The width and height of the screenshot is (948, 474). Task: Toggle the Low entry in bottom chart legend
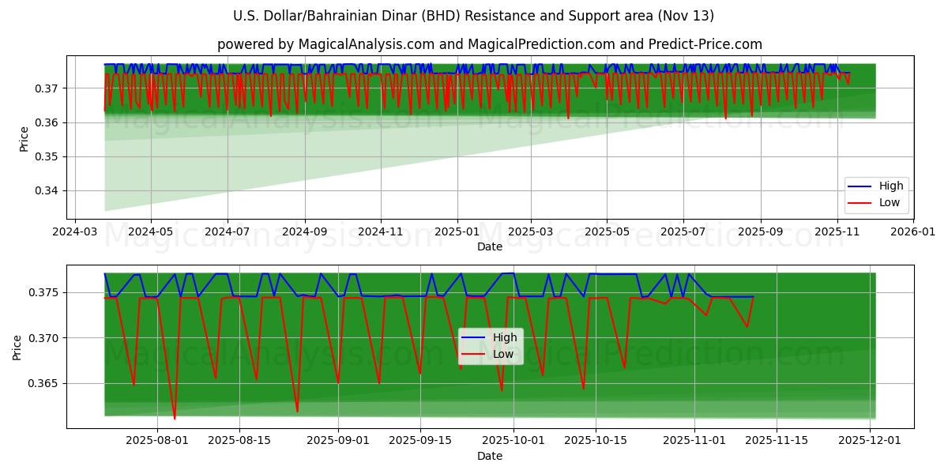pos(504,354)
